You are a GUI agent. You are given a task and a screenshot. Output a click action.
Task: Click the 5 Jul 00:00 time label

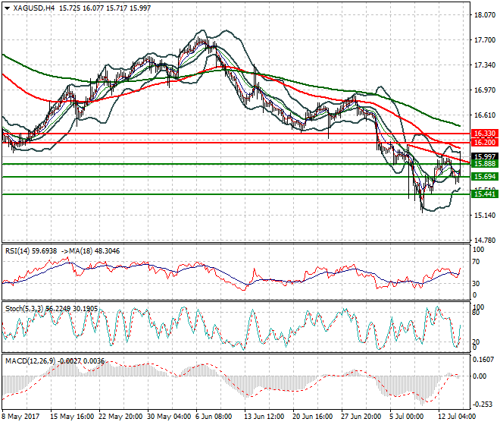(407, 417)
